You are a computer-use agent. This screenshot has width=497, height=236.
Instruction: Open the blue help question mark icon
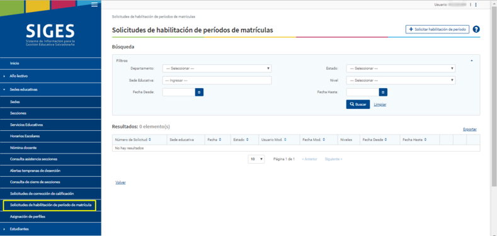[x=476, y=29]
